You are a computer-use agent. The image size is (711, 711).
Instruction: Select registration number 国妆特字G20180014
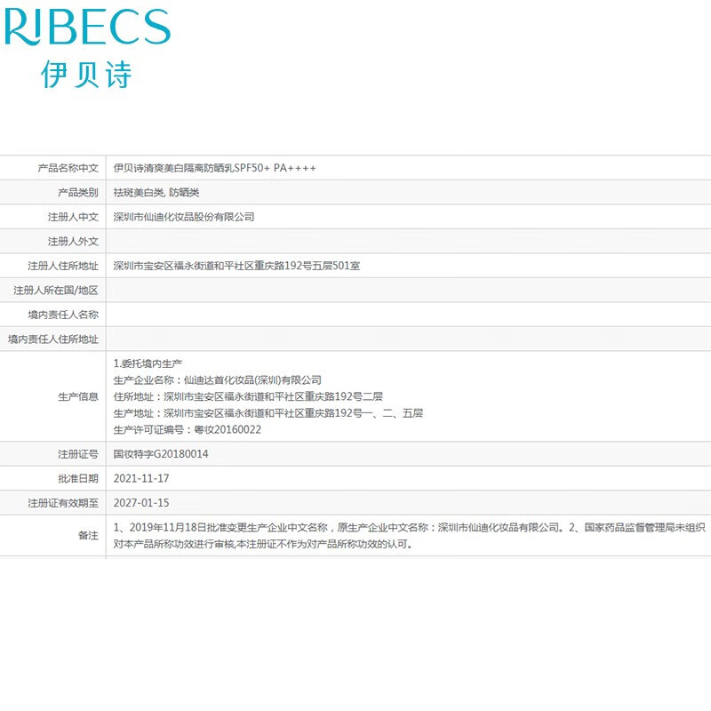point(161,454)
